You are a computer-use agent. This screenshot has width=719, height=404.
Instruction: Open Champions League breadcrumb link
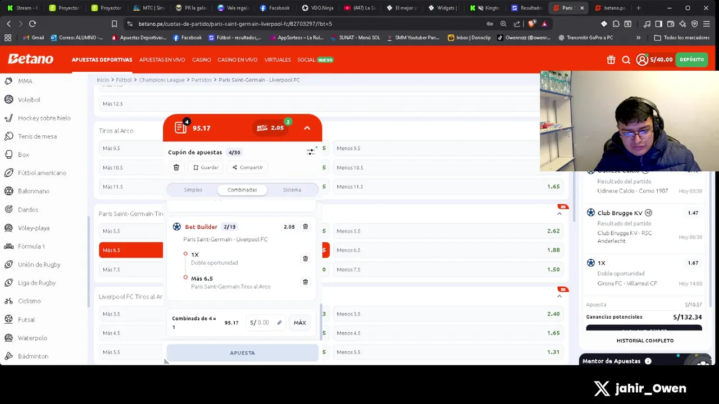pyautogui.click(x=161, y=80)
